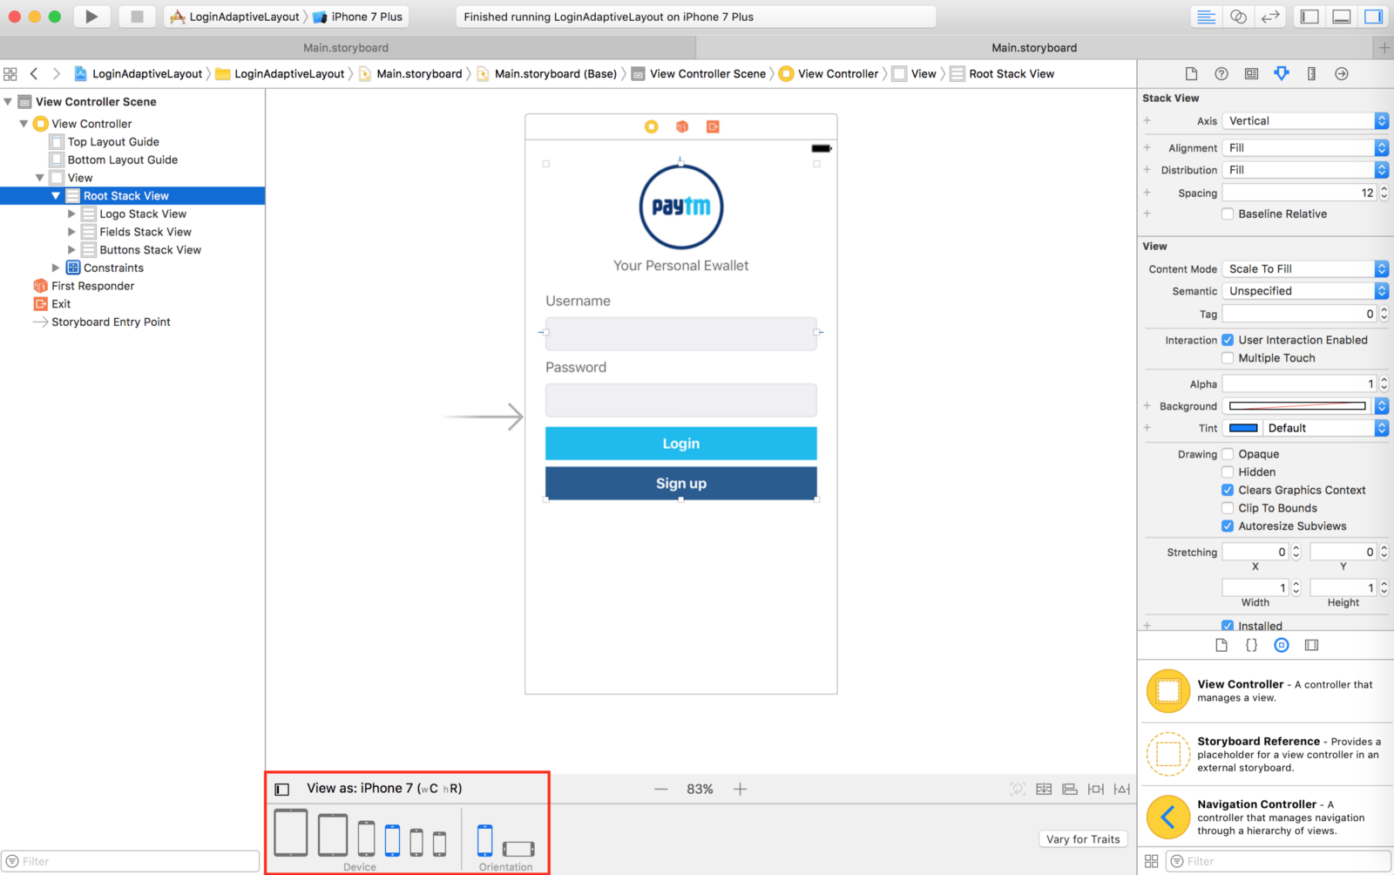The width and height of the screenshot is (1394, 875).
Task: Open the Assistant editor
Action: pyautogui.click(x=1238, y=17)
